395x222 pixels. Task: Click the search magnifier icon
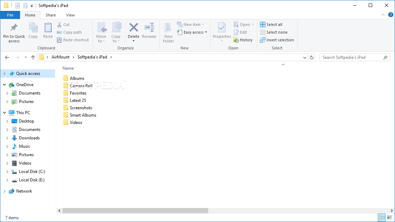[x=385, y=57]
